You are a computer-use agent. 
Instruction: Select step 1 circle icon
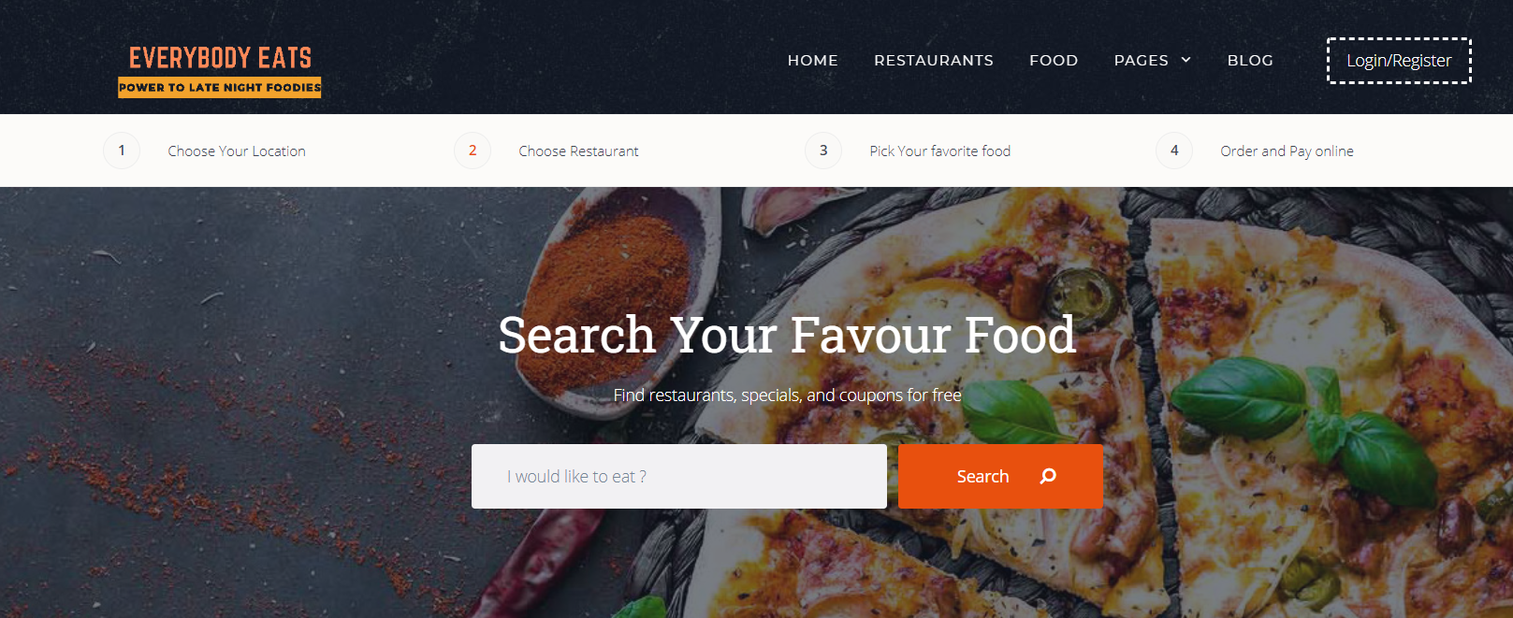[122, 151]
